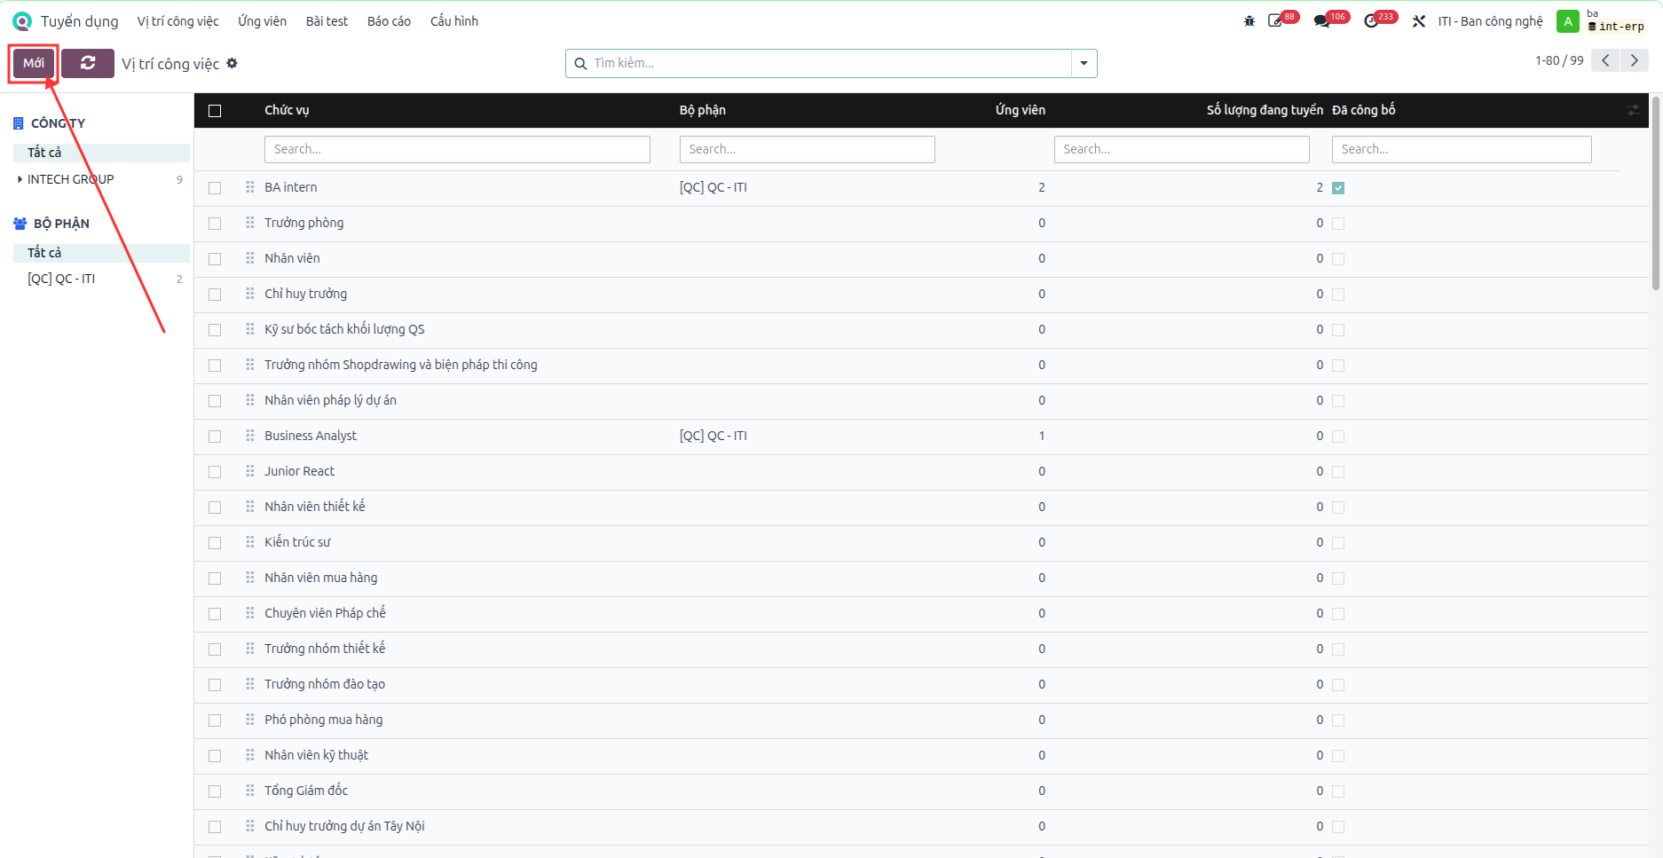Go to next page arrow
The height and width of the screenshot is (858, 1663).
pos(1635,60)
